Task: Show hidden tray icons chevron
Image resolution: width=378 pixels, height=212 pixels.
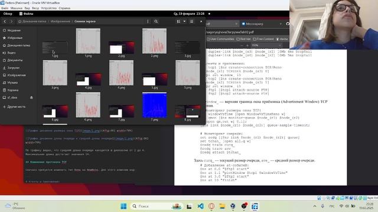Action: pos(315,206)
